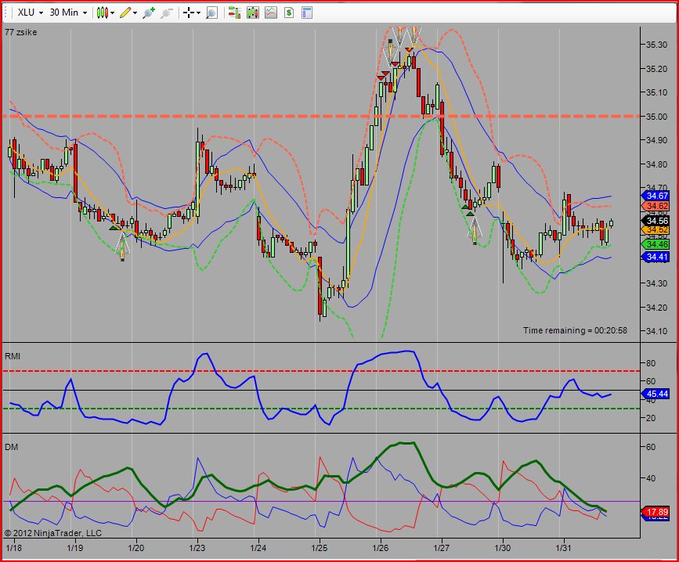679x562 pixels.
Task: Select the red dashed RMI overbought line
Action: (x=320, y=371)
